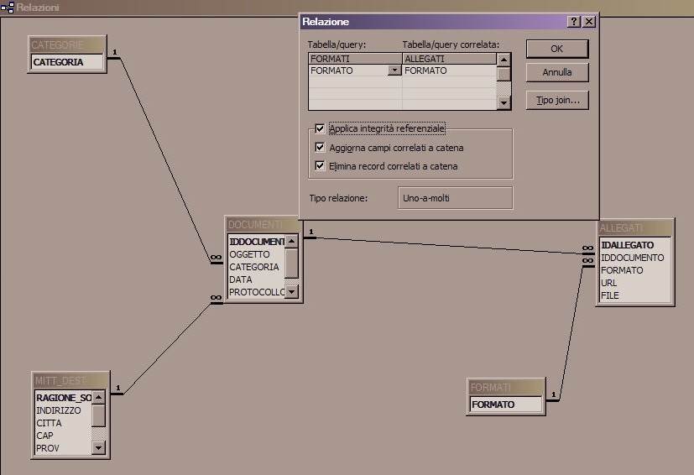The image size is (694, 475).
Task: Click scroll down arrow in DOCUMENTI table list
Action: tap(291, 291)
